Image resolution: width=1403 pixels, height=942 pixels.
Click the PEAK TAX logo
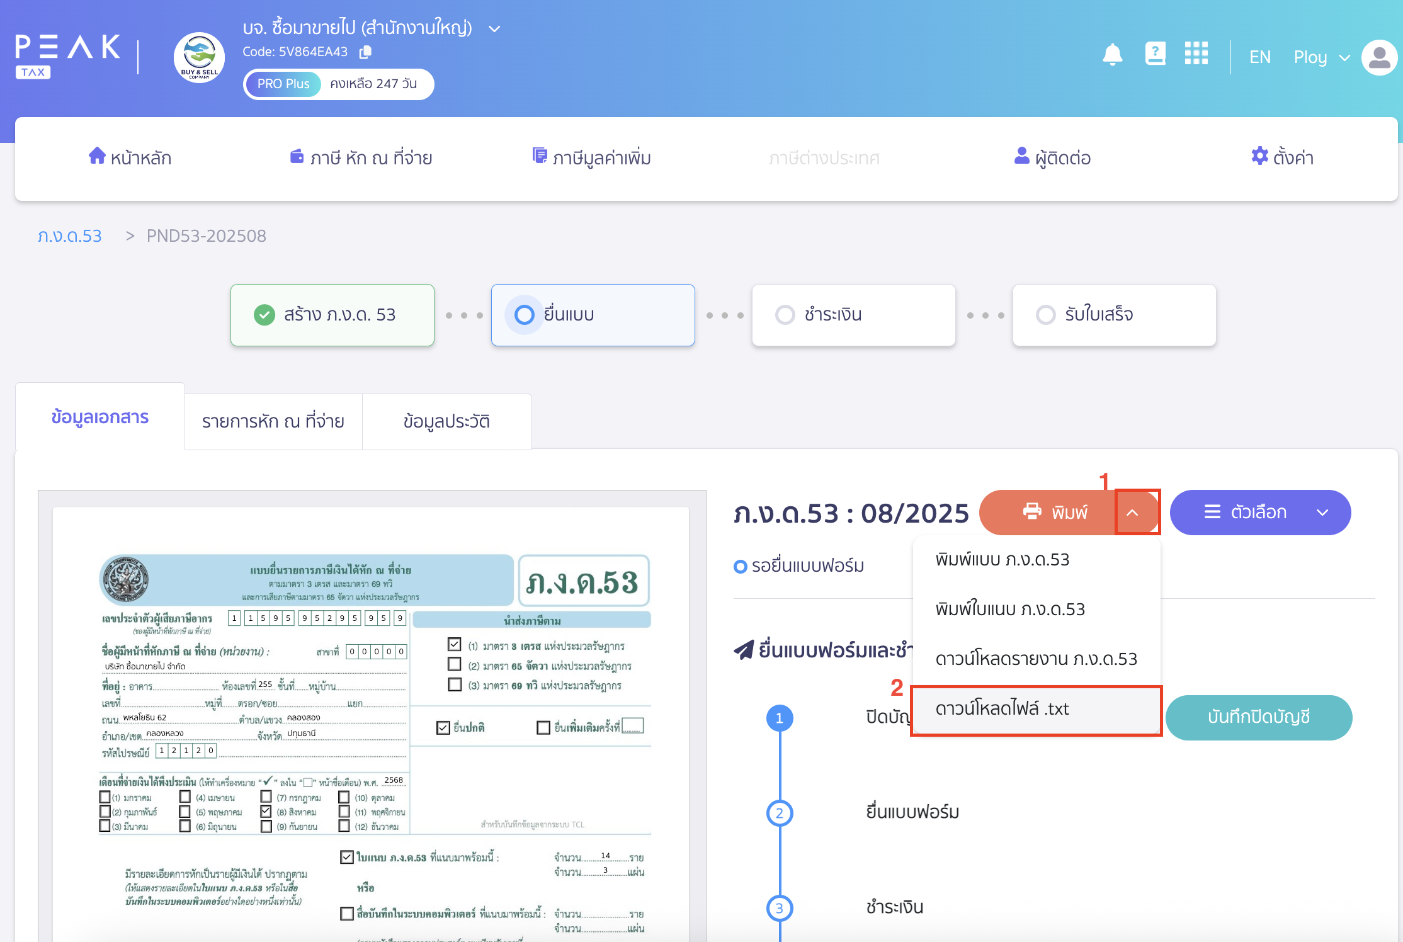(67, 55)
